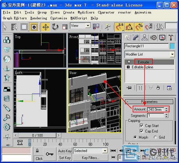
Task: Collapse the Parameters rollout
Action: [149, 101]
